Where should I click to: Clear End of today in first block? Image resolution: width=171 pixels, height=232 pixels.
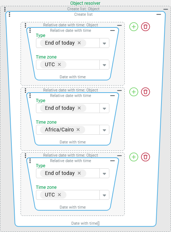[x=79, y=43]
